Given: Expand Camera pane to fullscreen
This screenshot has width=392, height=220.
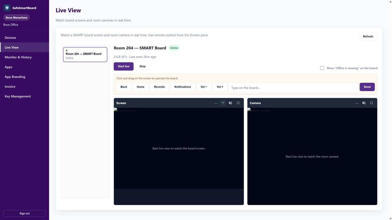Looking at the screenshot, I should tap(372, 103).
